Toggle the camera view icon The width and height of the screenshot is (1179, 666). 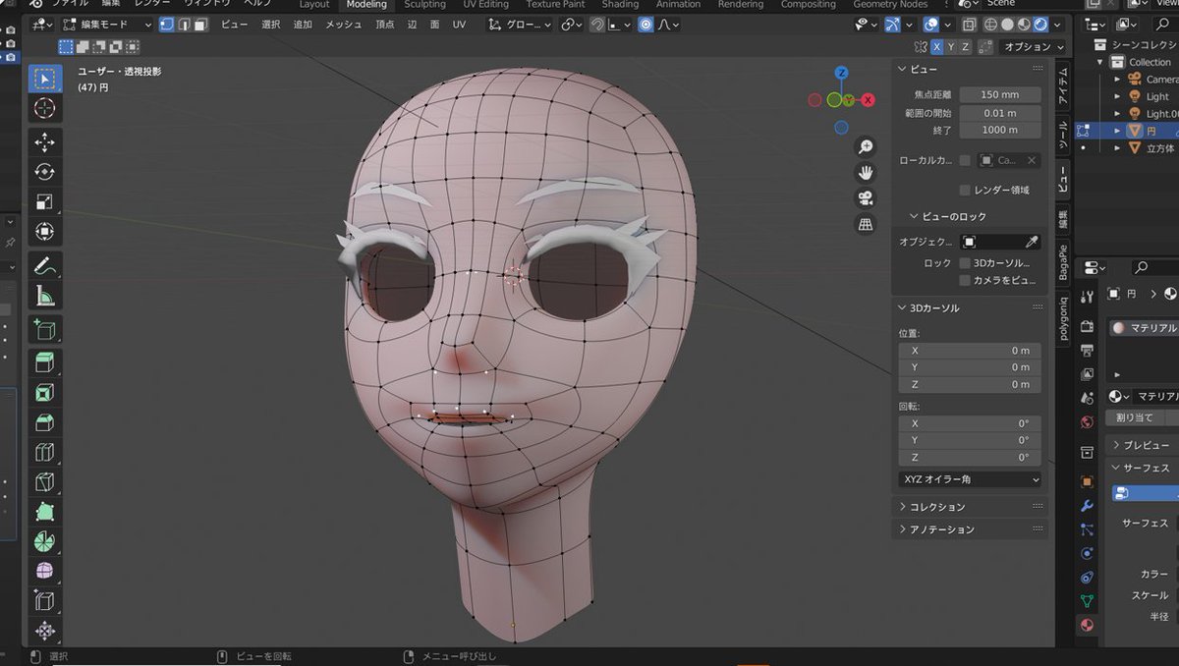click(x=866, y=198)
